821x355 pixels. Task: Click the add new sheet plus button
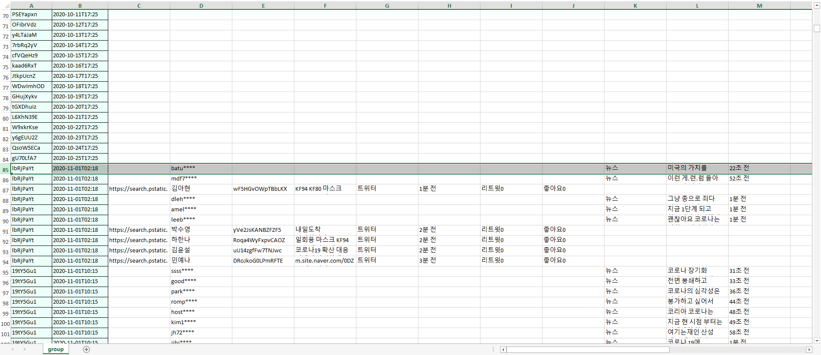[86, 349]
